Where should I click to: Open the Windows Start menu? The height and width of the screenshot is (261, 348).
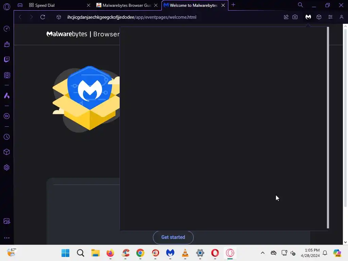(65, 253)
